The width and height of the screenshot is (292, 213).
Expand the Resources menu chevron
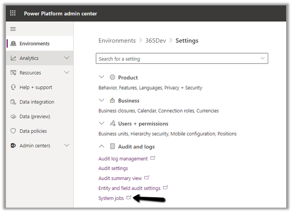coord(67,73)
